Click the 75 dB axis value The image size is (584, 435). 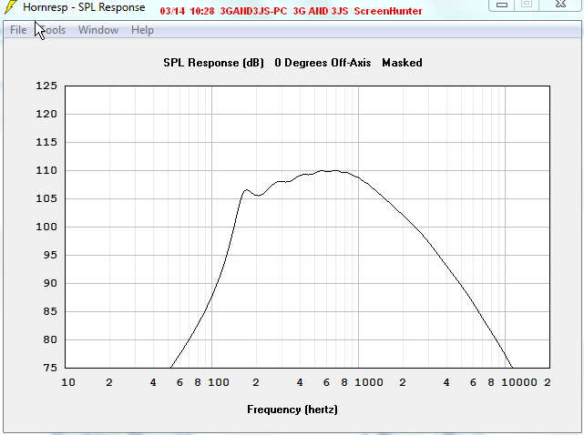(x=50, y=368)
